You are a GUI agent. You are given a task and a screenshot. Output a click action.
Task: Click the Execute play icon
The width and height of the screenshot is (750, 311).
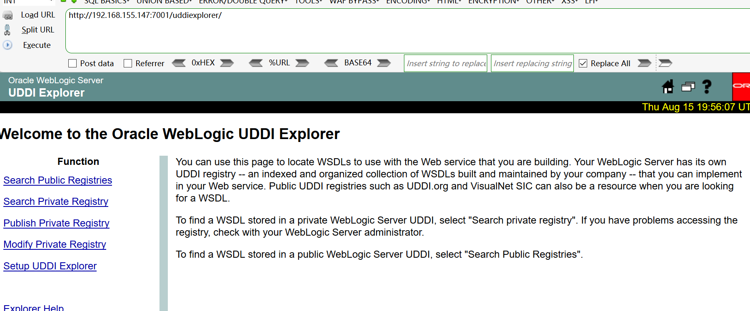pyautogui.click(x=7, y=45)
